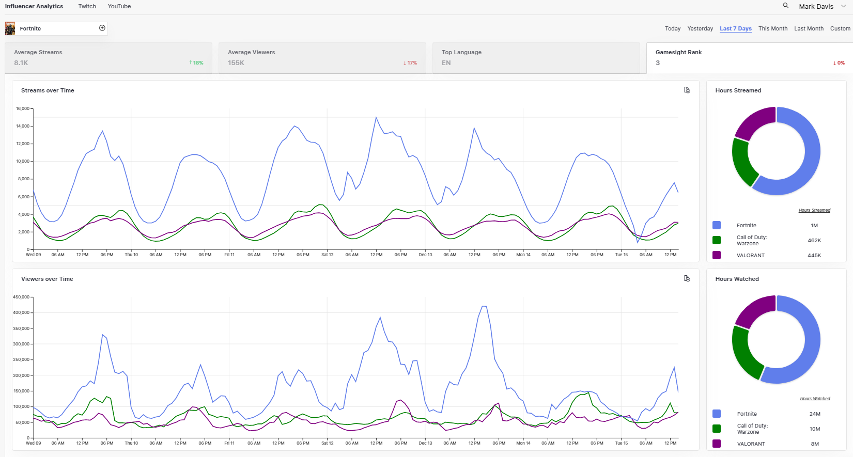Select the Yesterday date range
The image size is (853, 457).
click(700, 28)
